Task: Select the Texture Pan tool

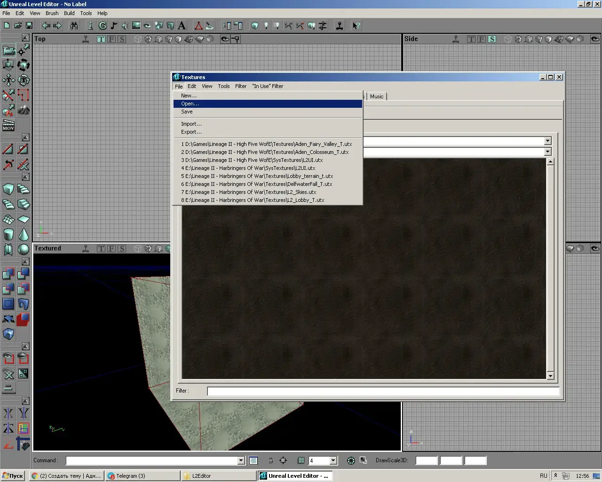Action: tap(8, 80)
